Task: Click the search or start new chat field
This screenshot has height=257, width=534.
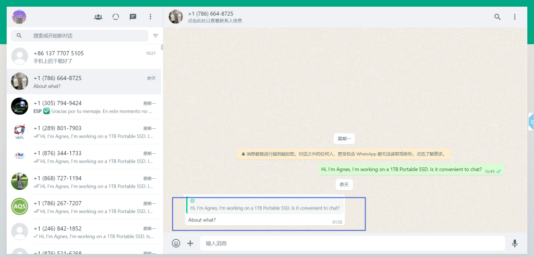Action: 83,36
